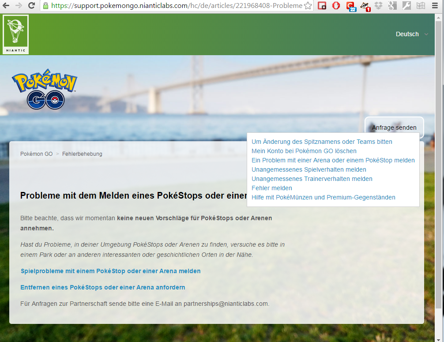The height and width of the screenshot is (342, 444).
Task: Click the "Fehlerbehebung" breadcrumb link
Action: click(83, 154)
